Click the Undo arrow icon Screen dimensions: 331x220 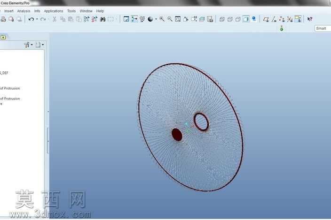tap(31, 19)
